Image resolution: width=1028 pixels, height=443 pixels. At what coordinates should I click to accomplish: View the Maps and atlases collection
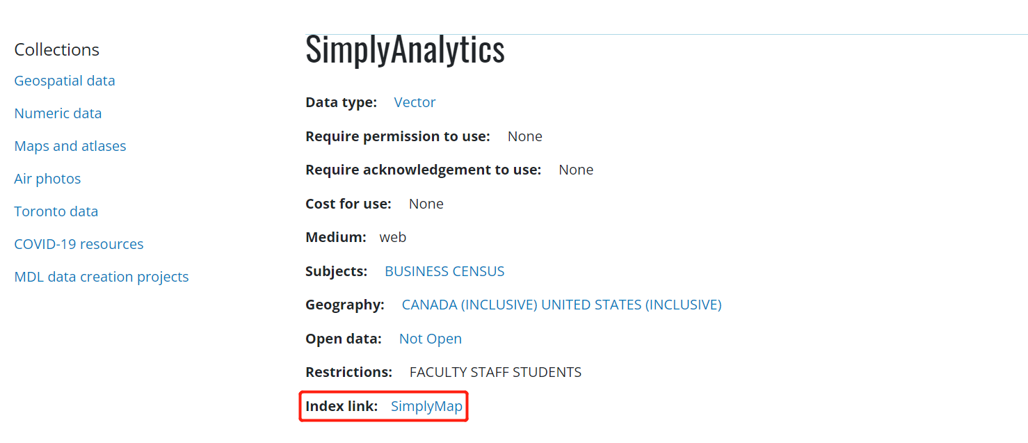70,145
